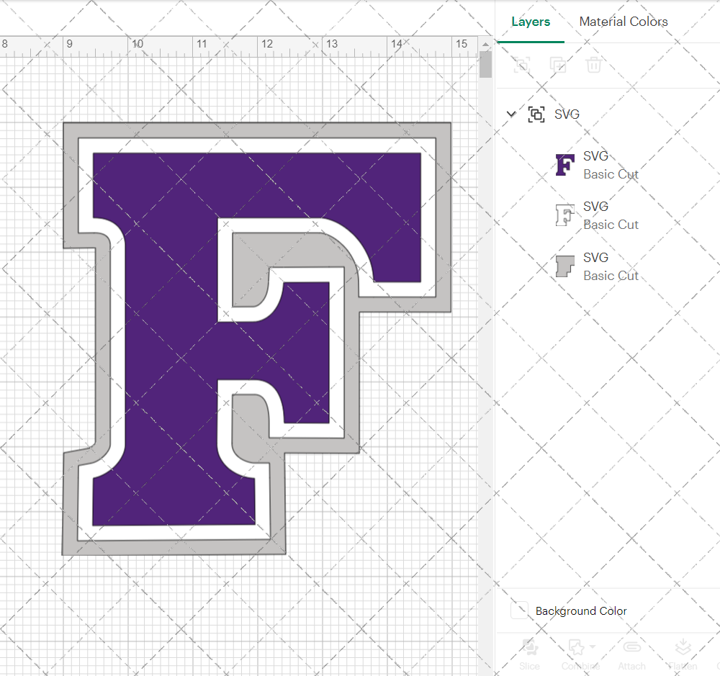Viewport: 720px width, 676px height.
Task: Click the Group icon in layers toolbar
Action: pyautogui.click(x=521, y=65)
